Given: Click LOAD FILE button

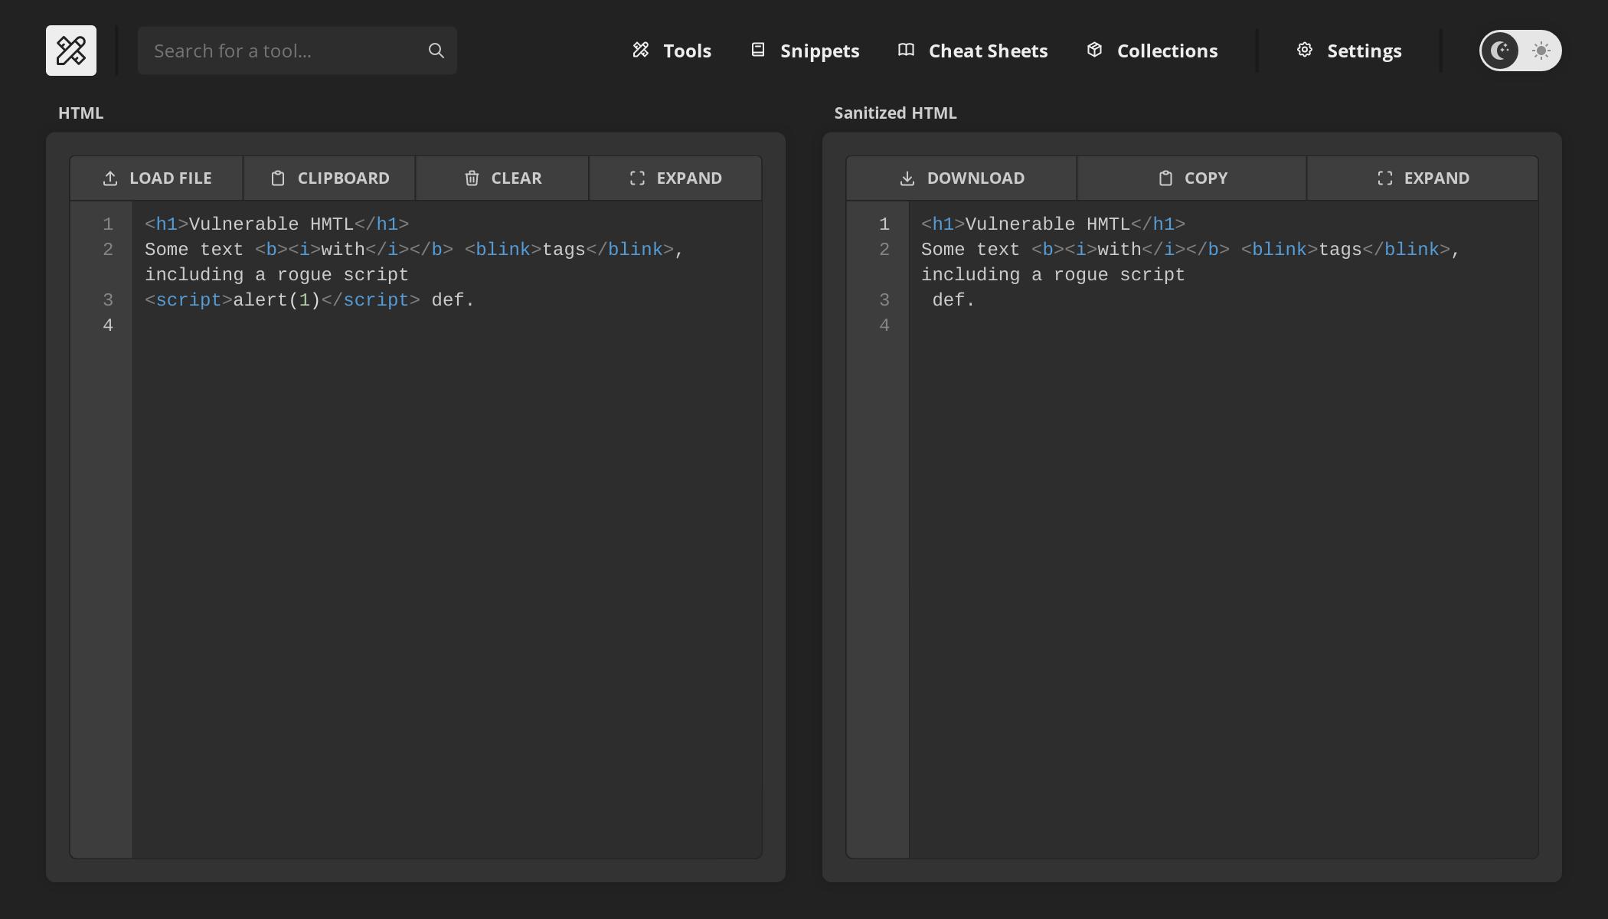Looking at the screenshot, I should click(x=156, y=178).
